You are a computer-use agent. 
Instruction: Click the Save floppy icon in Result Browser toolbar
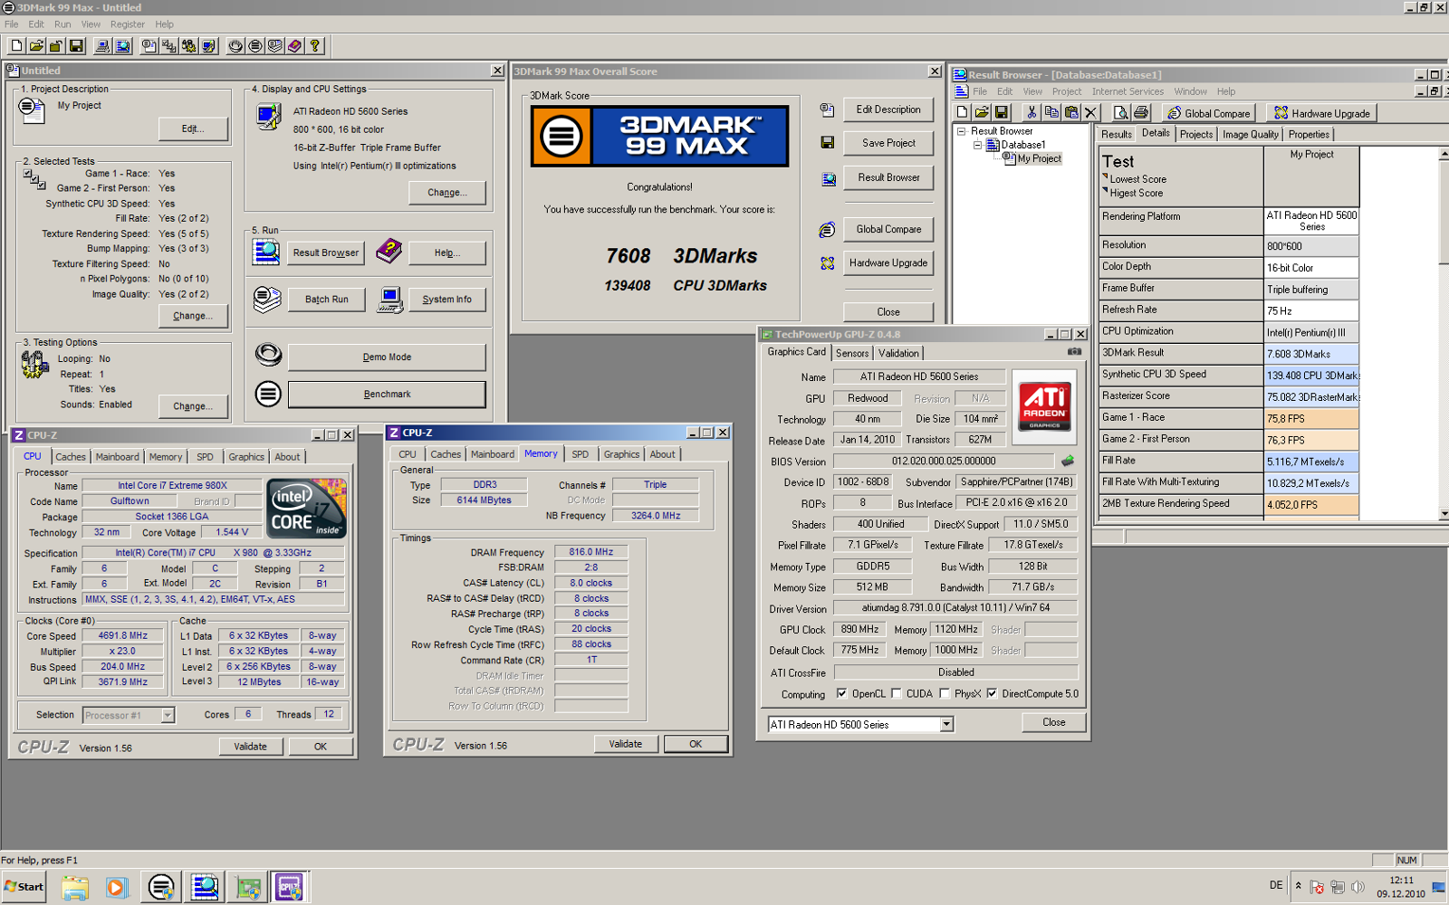[1001, 112]
